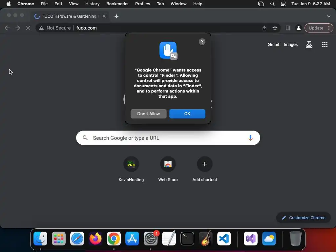Image resolution: width=336 pixels, height=252 pixels.
Task: Select the FUCO Hardware & Gardening tab
Action: pos(70,16)
